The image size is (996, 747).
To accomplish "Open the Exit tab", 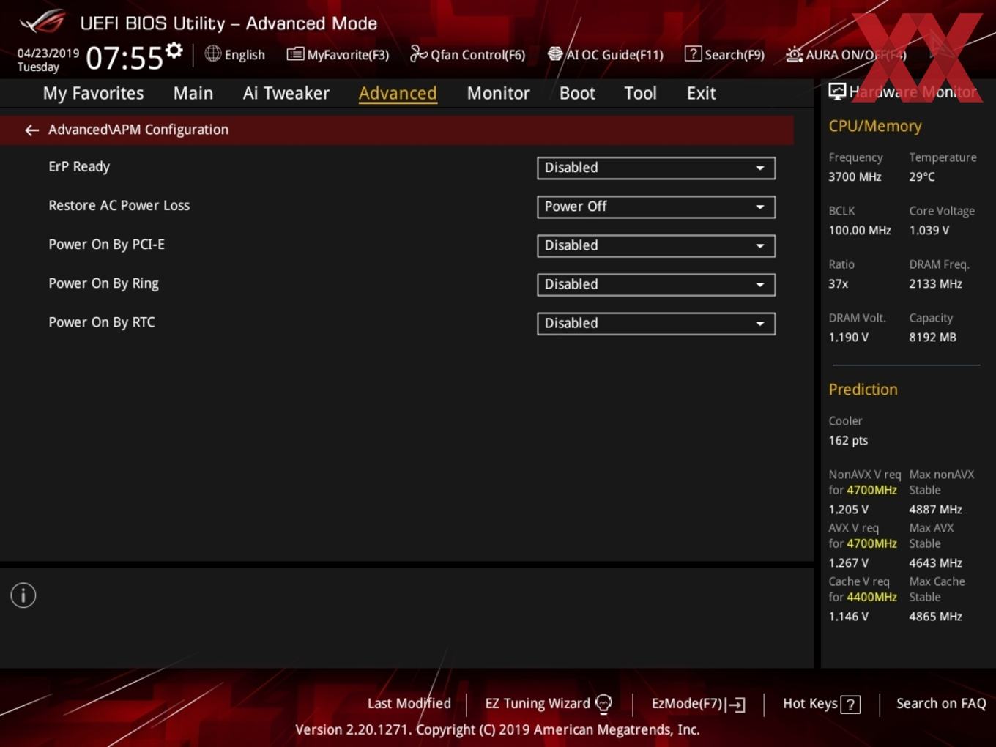I will tap(701, 93).
